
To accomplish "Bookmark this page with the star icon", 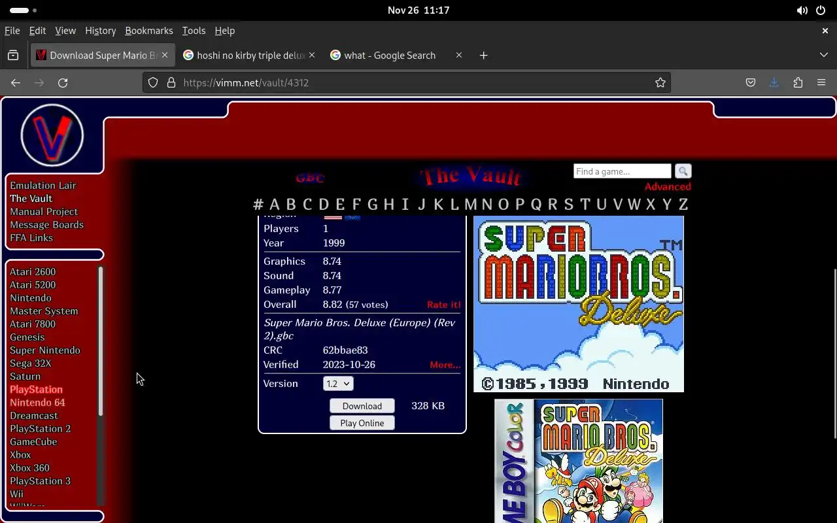I will pos(660,82).
